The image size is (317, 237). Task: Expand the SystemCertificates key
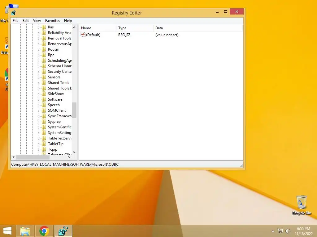coord(38,127)
